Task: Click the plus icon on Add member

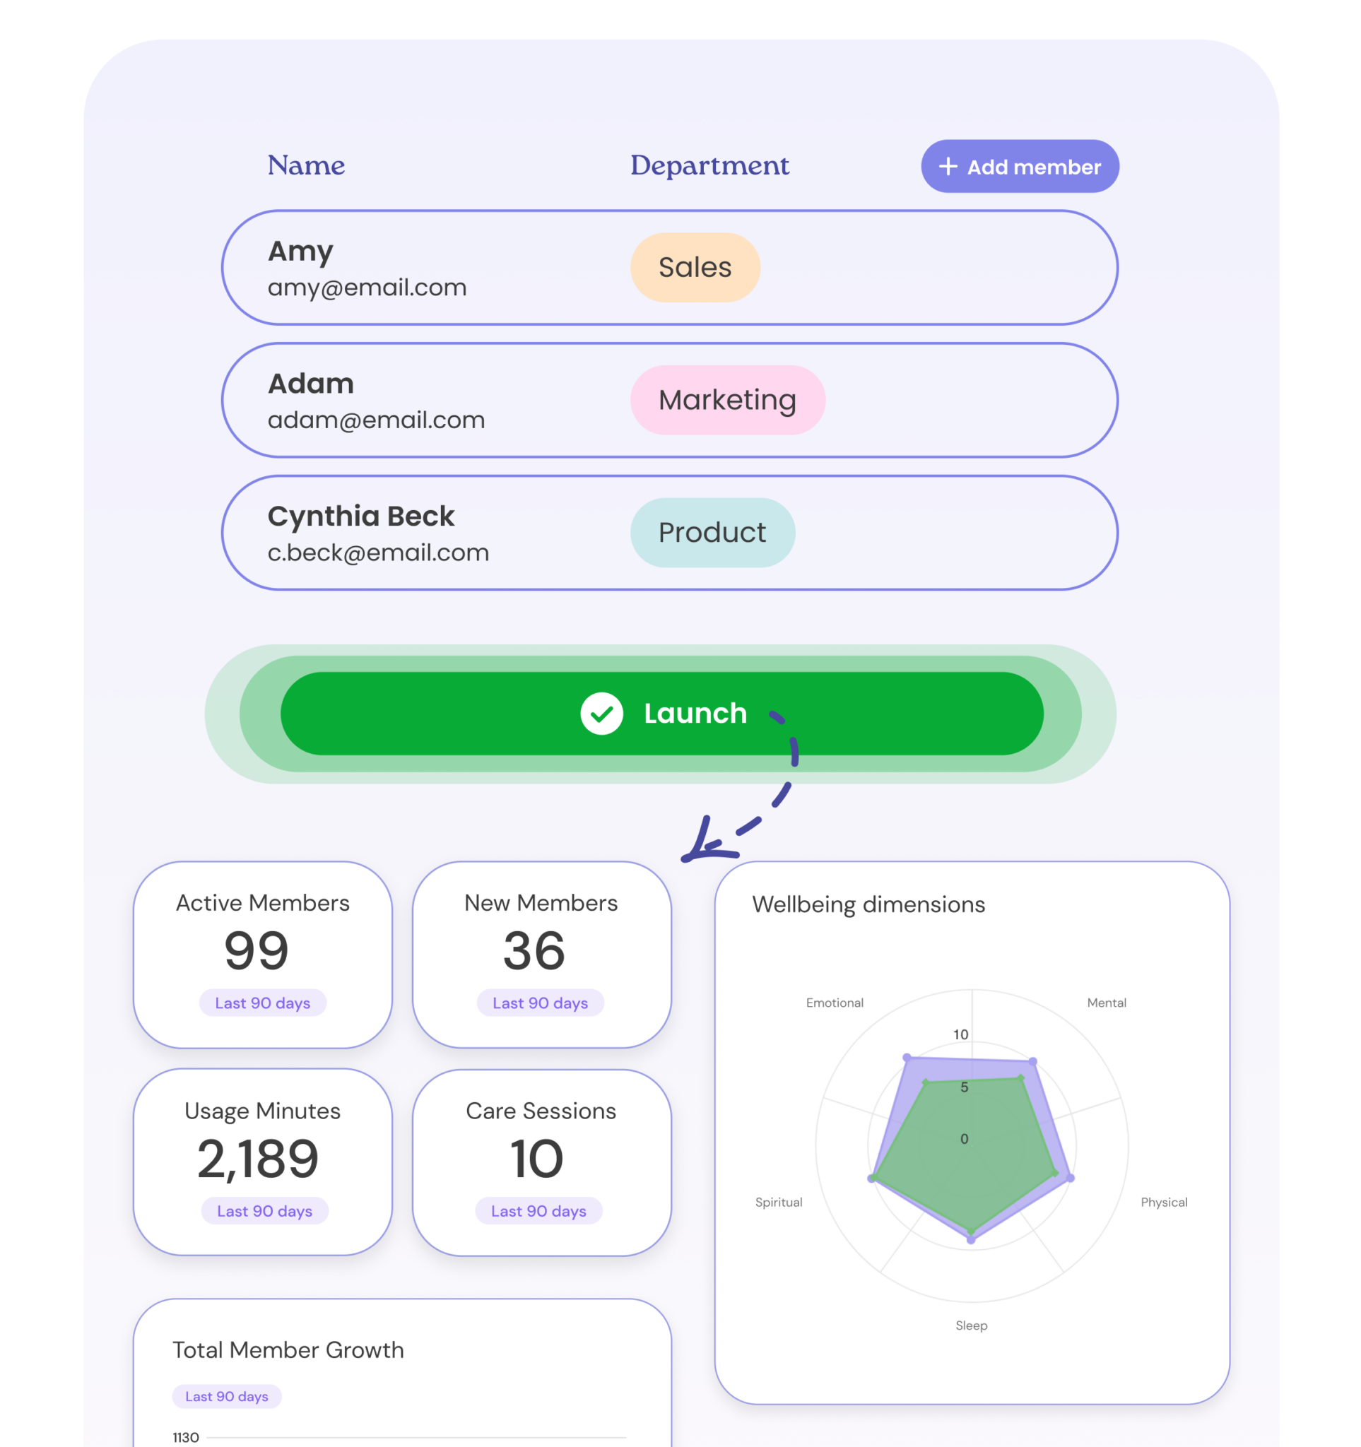Action: (948, 167)
